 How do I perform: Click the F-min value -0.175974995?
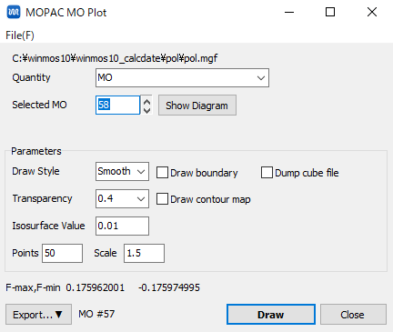[169, 287]
